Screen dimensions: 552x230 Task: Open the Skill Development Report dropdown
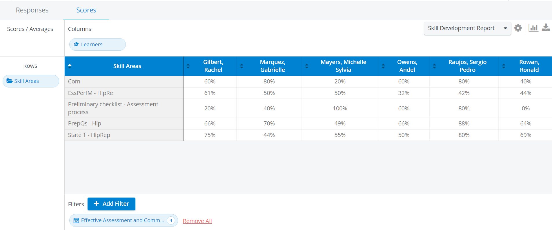[x=467, y=28]
